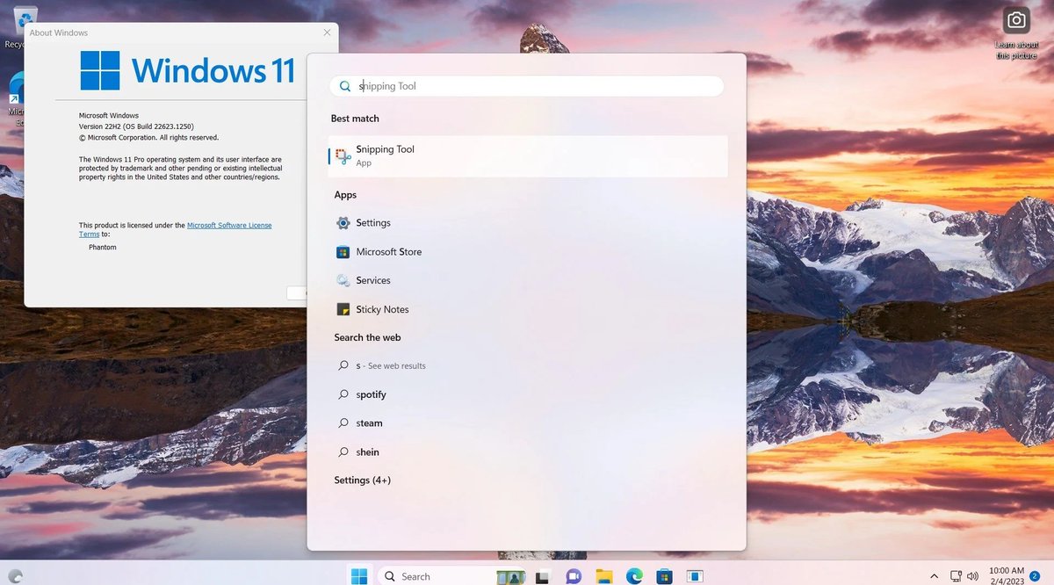
Task: Click the network icon in the tray
Action: [956, 576]
